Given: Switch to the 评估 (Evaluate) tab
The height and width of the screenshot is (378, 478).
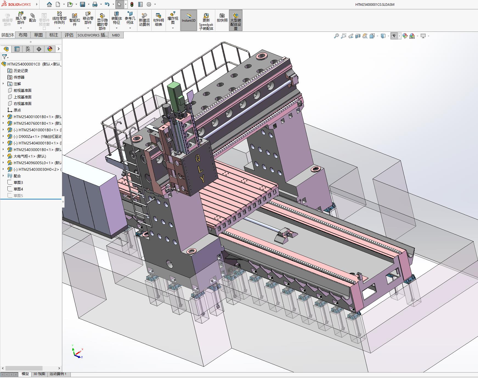Looking at the screenshot, I should pos(69,35).
